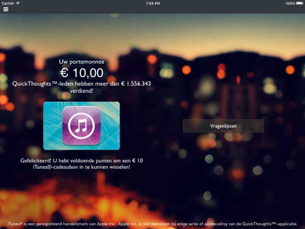Tap the Carrier label in status bar
This screenshot has width=305, height=229.
click(8, 3)
